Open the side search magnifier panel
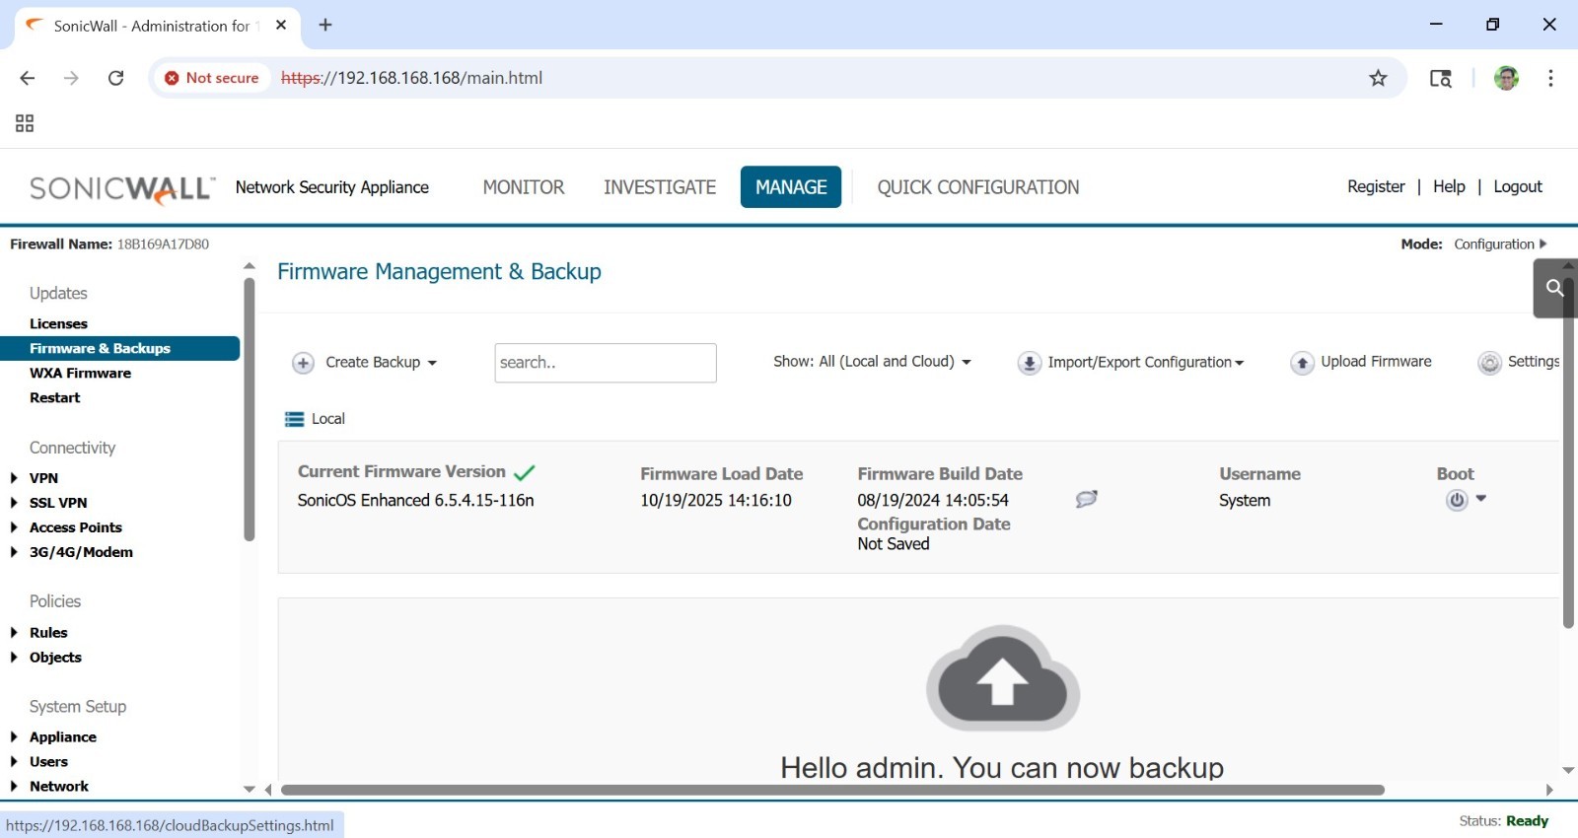 point(1554,288)
